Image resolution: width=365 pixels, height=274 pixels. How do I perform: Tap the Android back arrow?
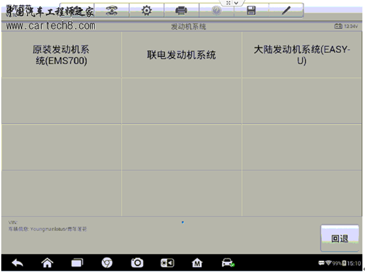(18, 263)
